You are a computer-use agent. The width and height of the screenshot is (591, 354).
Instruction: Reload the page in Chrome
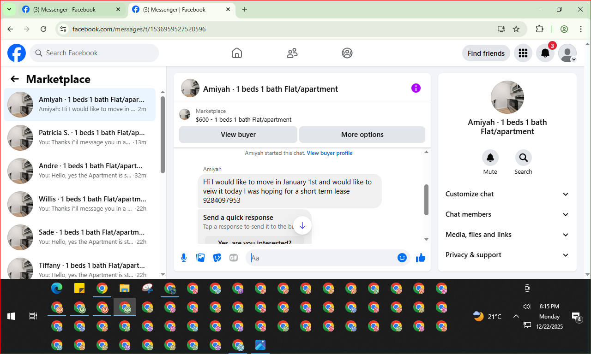43,29
